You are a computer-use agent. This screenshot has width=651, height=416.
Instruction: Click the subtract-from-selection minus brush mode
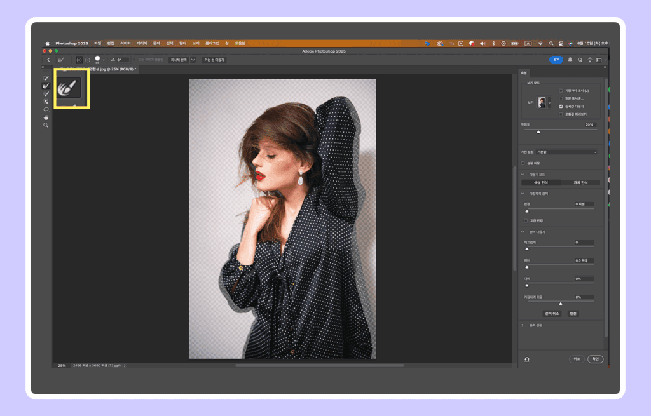(88, 60)
